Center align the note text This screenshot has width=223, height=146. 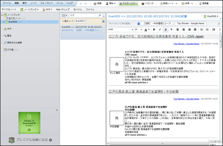(x=184, y=29)
